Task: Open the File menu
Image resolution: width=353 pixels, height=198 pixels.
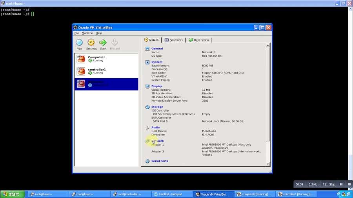Action: [76, 33]
